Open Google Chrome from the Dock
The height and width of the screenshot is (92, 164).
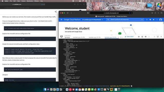coord(54,89)
